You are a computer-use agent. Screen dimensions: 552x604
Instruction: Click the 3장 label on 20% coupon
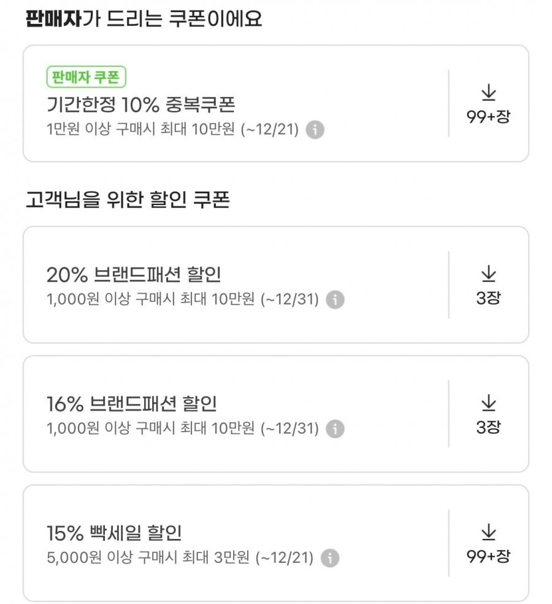tap(488, 298)
